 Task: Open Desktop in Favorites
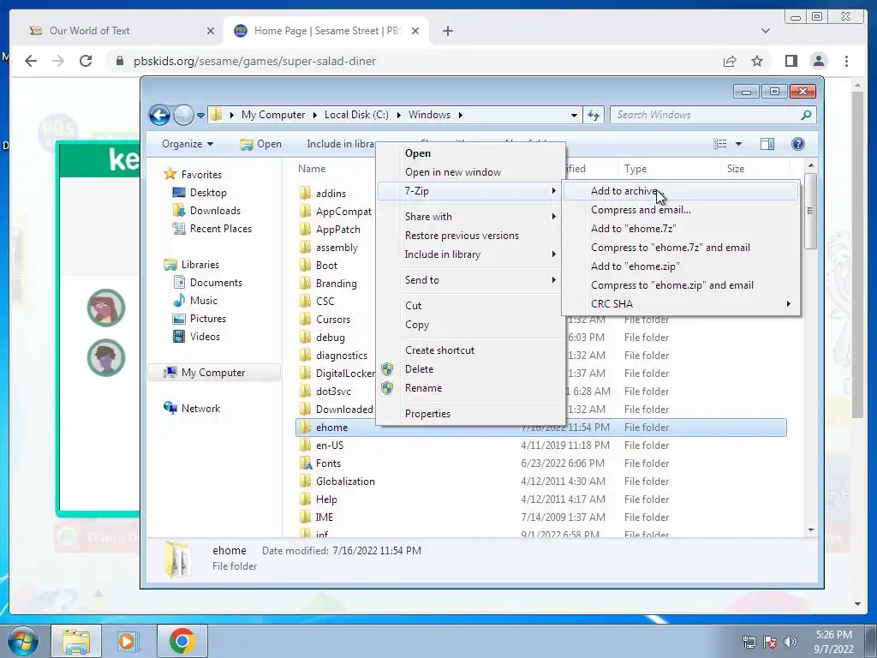(x=208, y=193)
